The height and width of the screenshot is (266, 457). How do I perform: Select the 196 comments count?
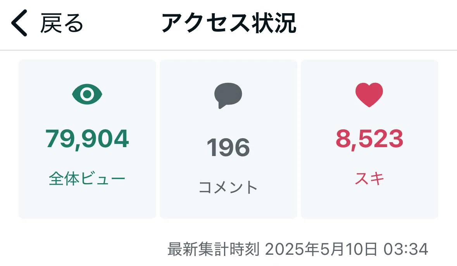pyautogui.click(x=228, y=148)
